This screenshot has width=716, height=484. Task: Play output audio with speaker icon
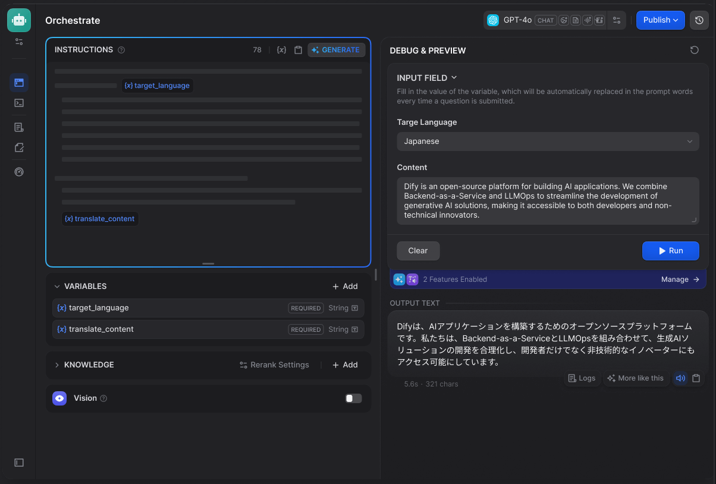click(681, 378)
